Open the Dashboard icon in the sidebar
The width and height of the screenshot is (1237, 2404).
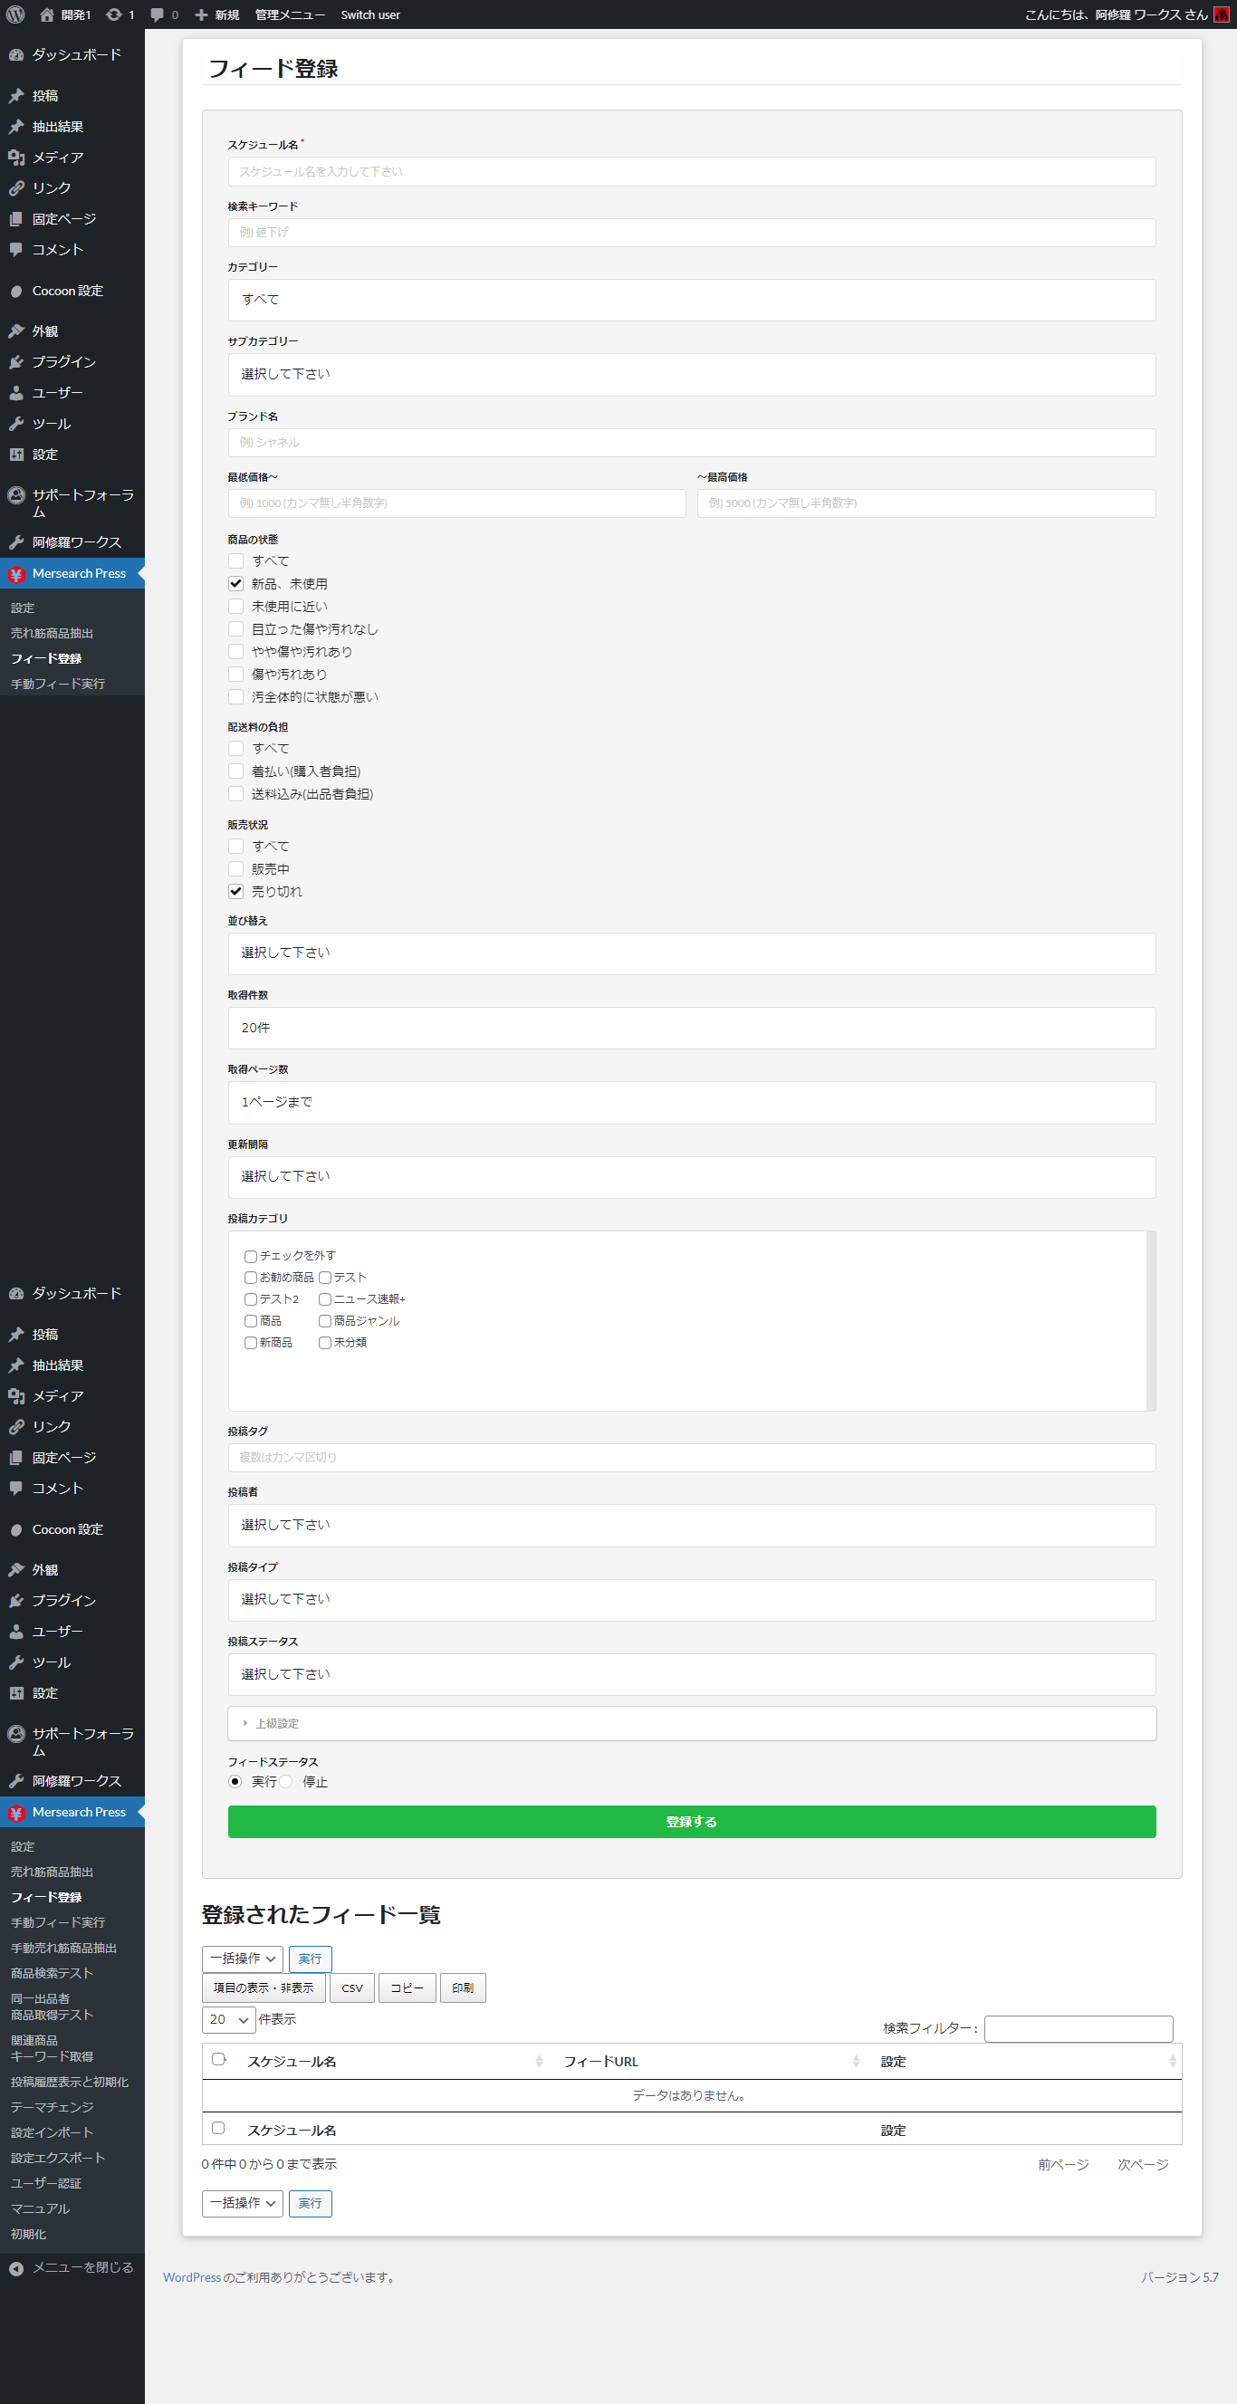[x=16, y=55]
